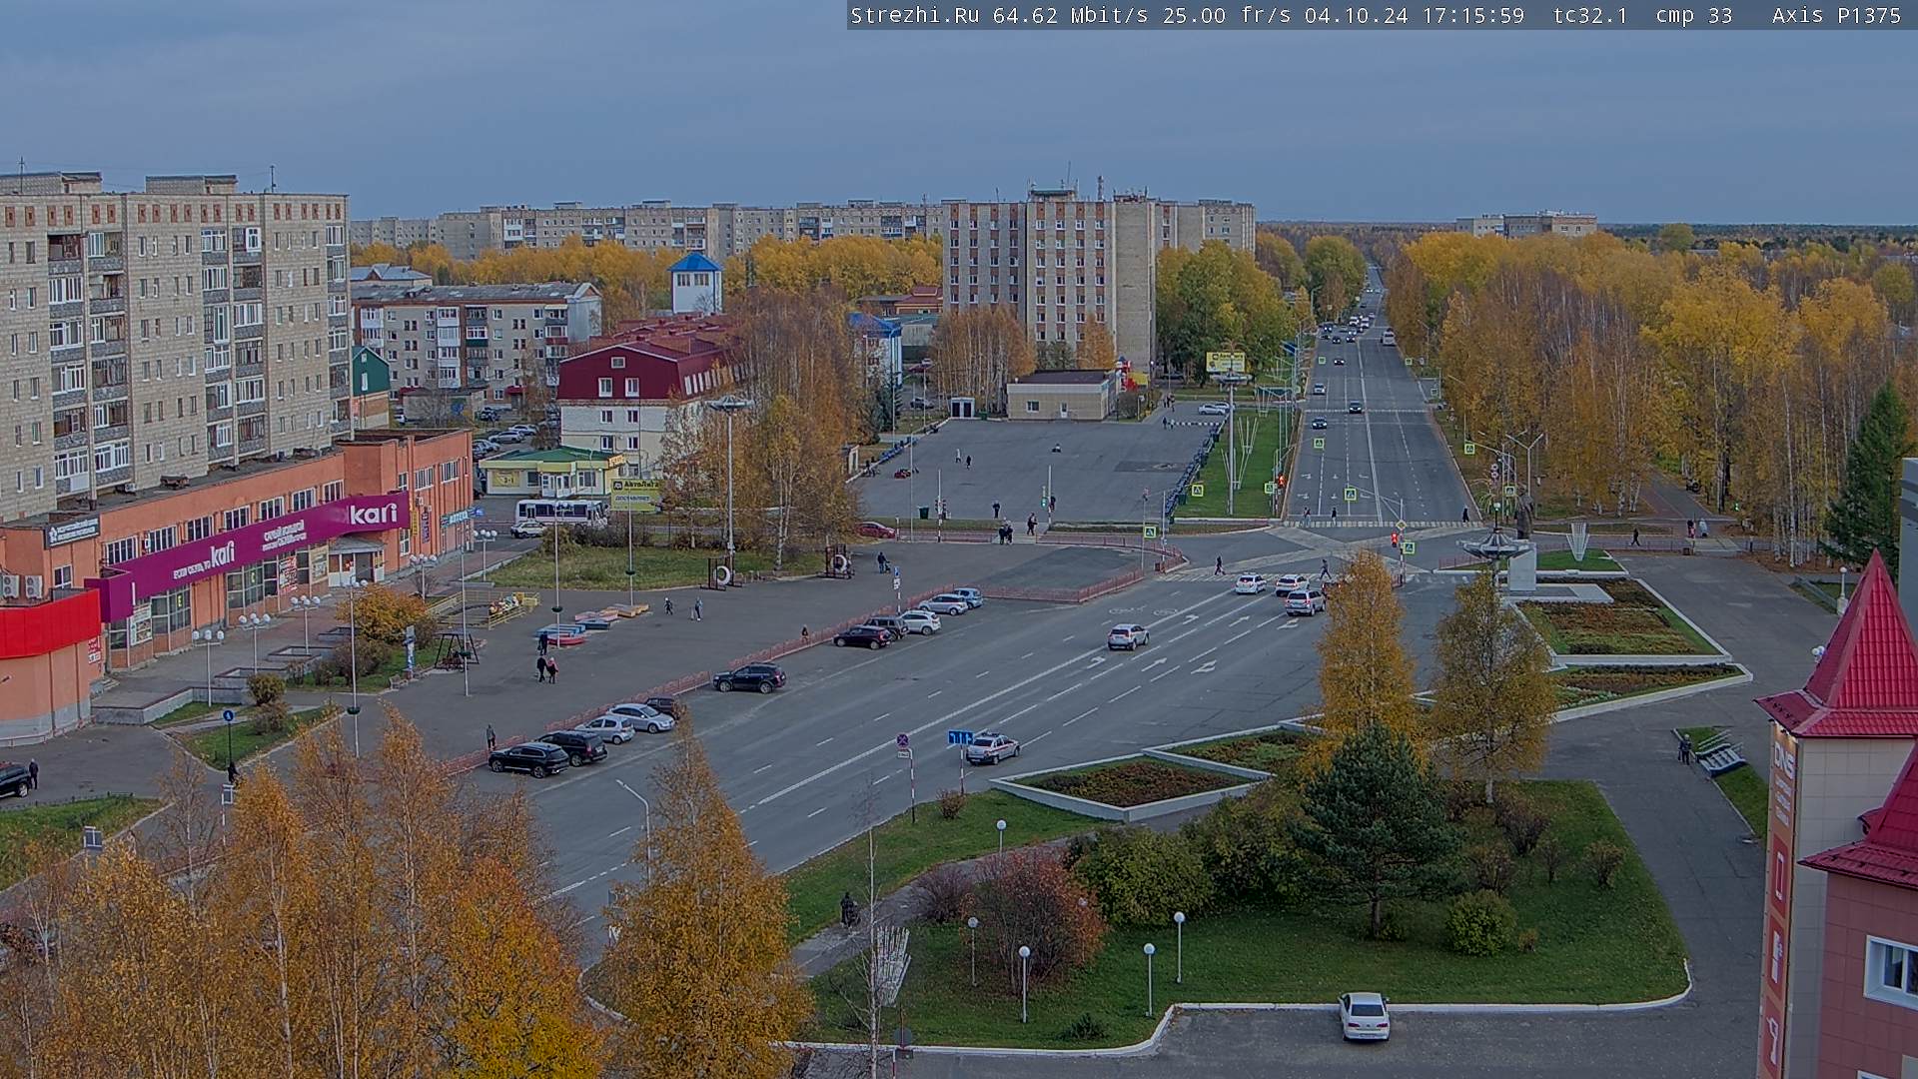1918x1079 pixels.
Task: Select the tc32.1 overlay value
Action: tap(1590, 15)
